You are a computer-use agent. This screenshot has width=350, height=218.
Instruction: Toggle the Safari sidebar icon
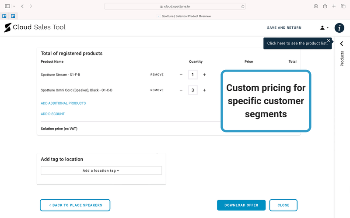[x=7, y=6]
